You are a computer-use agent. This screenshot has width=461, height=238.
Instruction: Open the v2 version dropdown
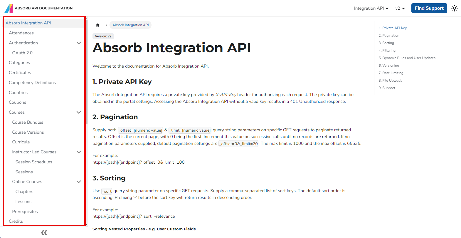(x=400, y=8)
